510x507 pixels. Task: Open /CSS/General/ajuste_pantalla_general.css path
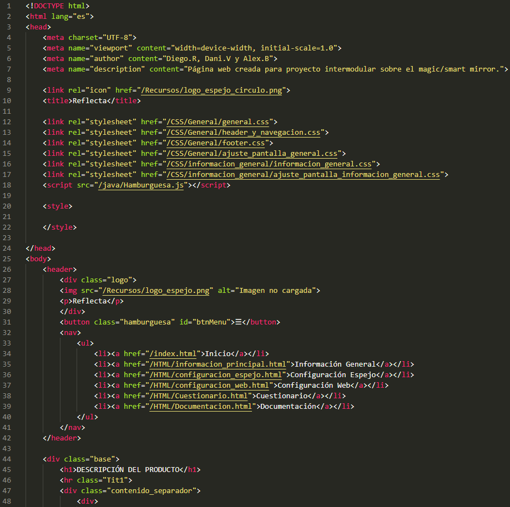coord(252,154)
